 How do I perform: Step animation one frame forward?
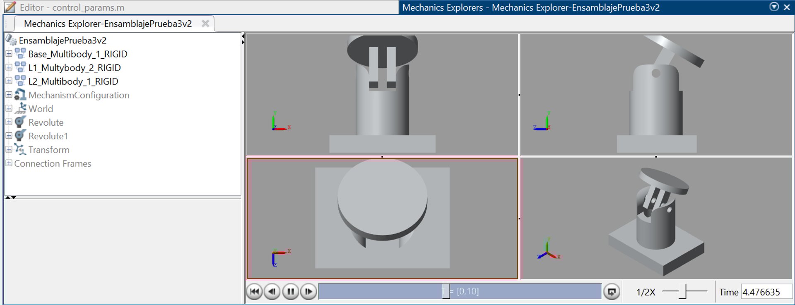(x=308, y=291)
